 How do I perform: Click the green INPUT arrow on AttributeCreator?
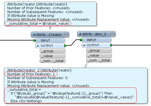35,40
